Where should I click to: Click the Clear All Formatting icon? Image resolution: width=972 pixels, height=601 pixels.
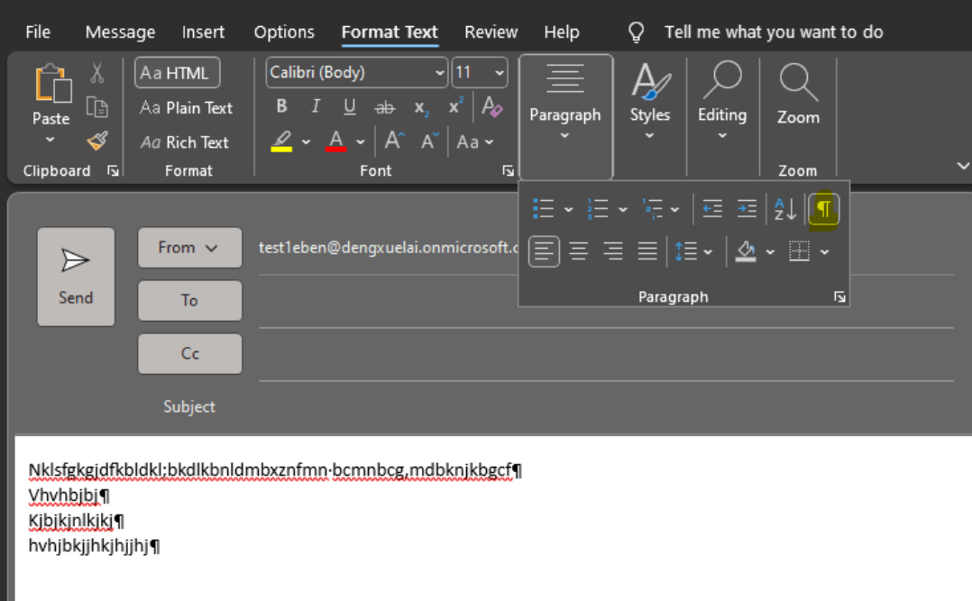[492, 106]
